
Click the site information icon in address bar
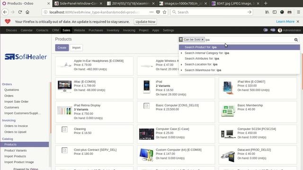point(45,12)
